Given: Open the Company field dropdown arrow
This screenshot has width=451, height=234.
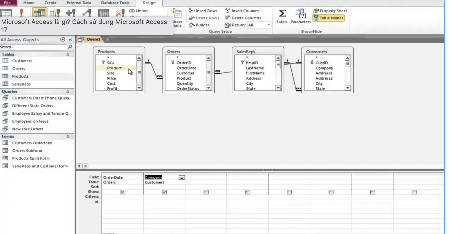Looking at the screenshot, I should [x=182, y=177].
